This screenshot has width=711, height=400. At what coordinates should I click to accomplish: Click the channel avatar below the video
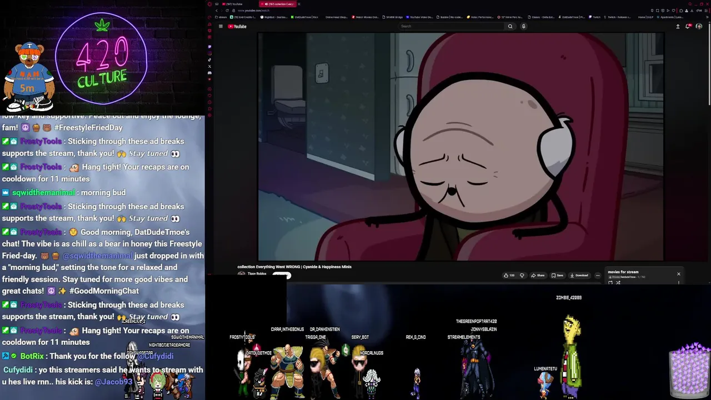[241, 274]
